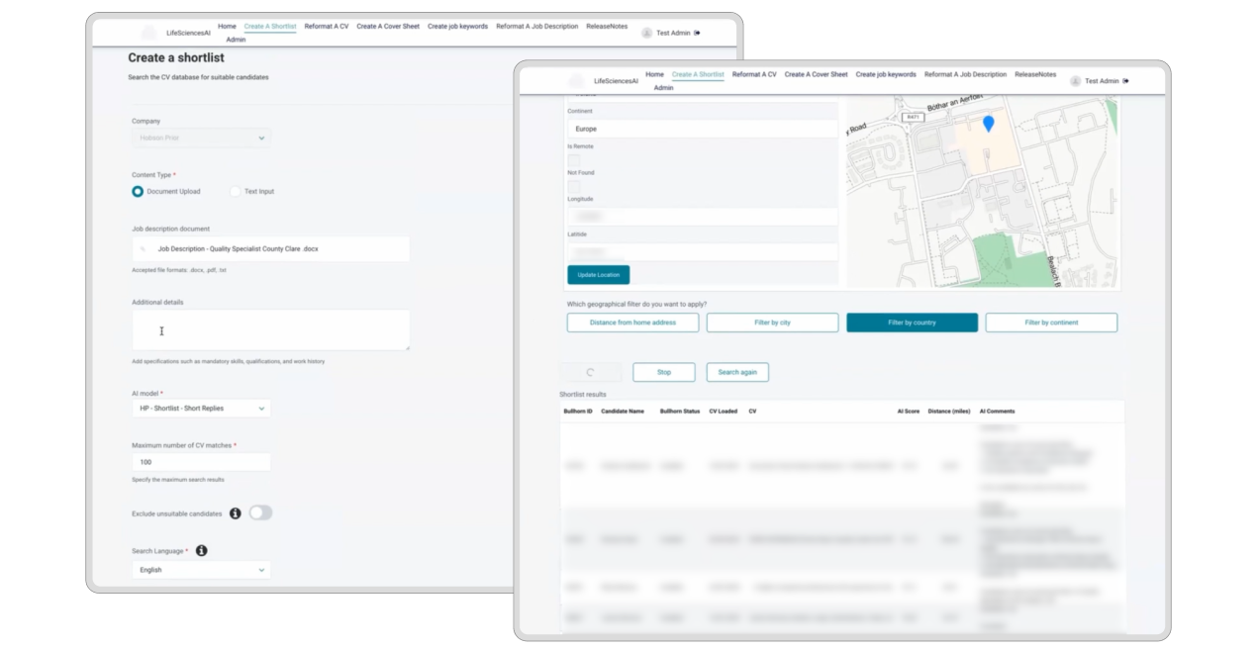Click the Search again button
Image resolution: width=1257 pixels, height=649 pixels.
737,372
